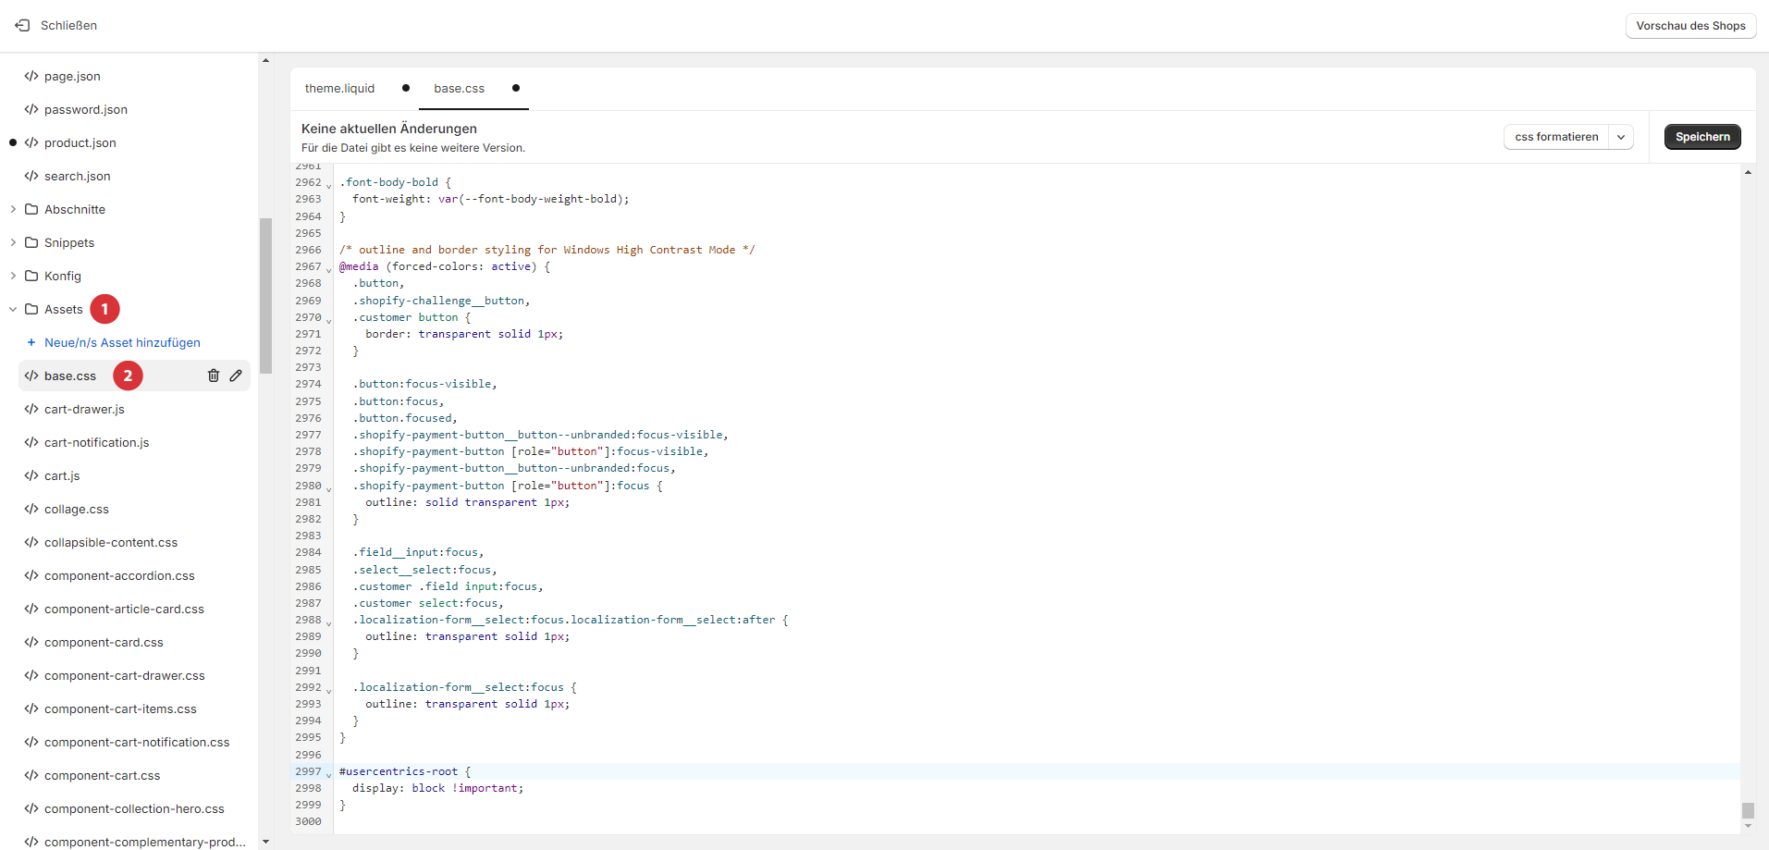The height and width of the screenshot is (850, 1769).
Task: Click the sidebar scroll-up arrow
Action: click(x=265, y=60)
